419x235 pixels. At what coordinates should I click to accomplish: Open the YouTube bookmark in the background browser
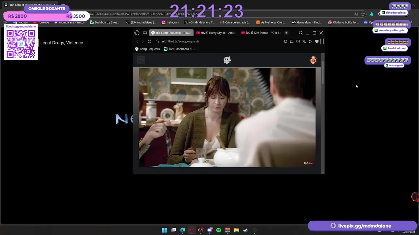[x=42, y=23]
